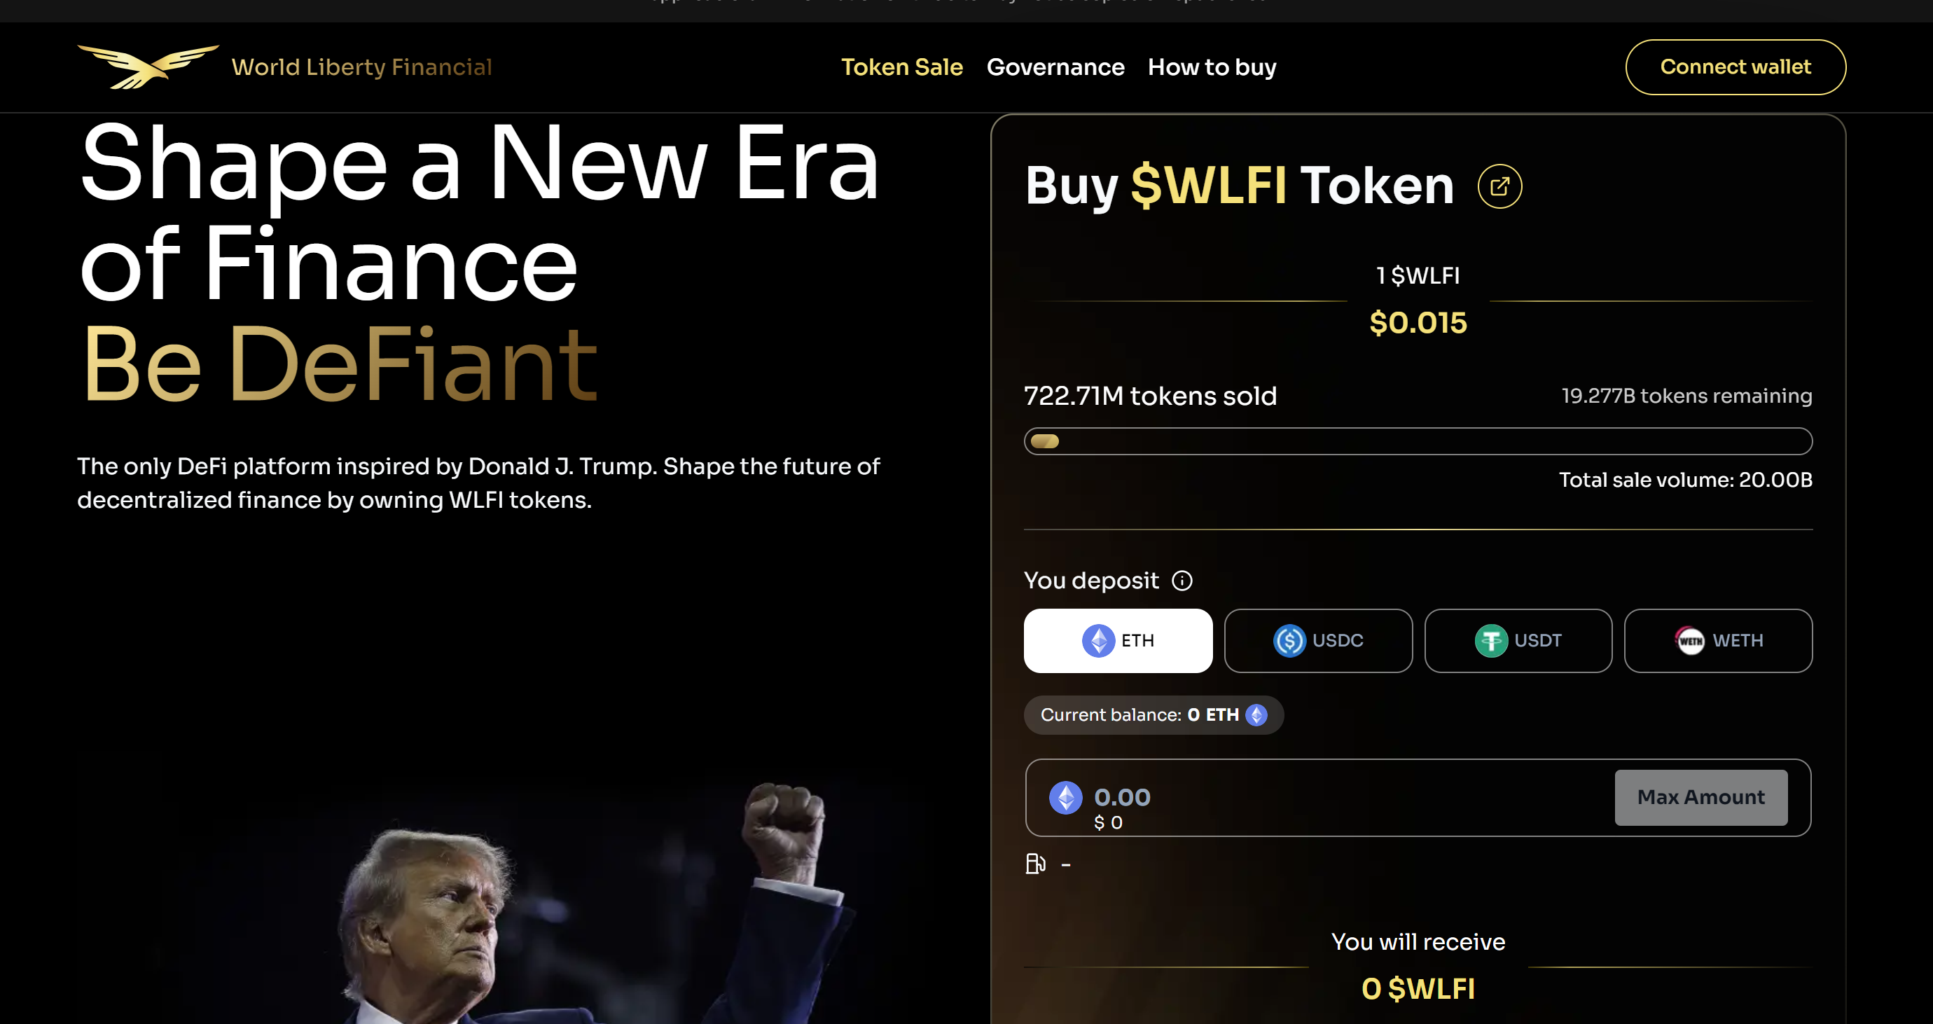
Task: Click the 0.00 deposit amount input
Action: click(x=1336, y=796)
